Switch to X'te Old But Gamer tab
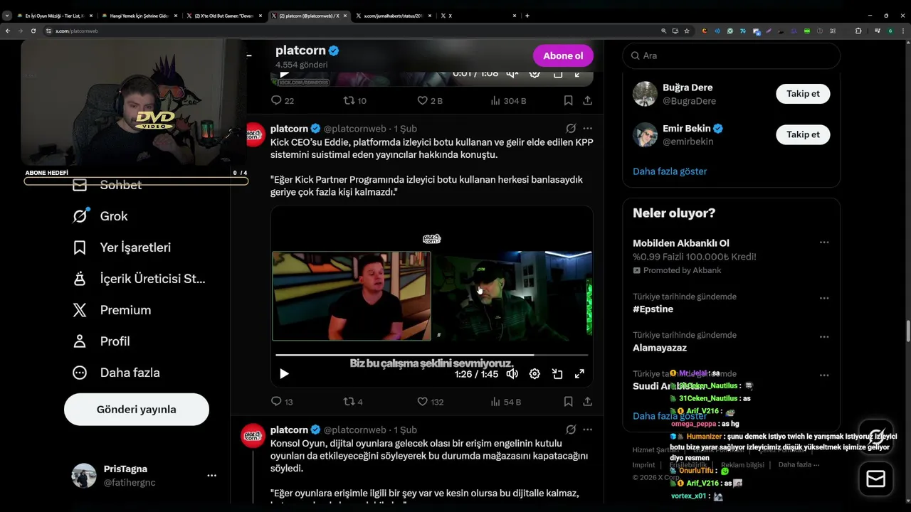 click(223, 16)
